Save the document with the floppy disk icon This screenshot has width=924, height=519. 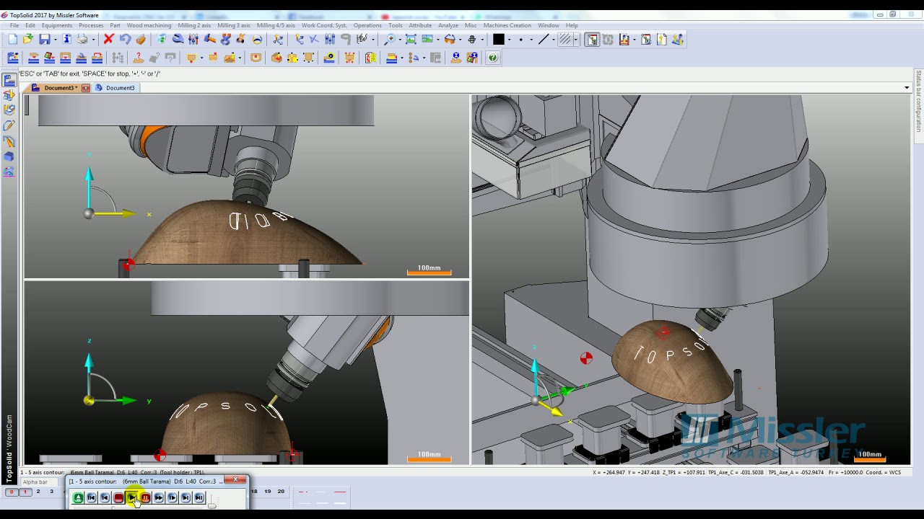(45, 40)
